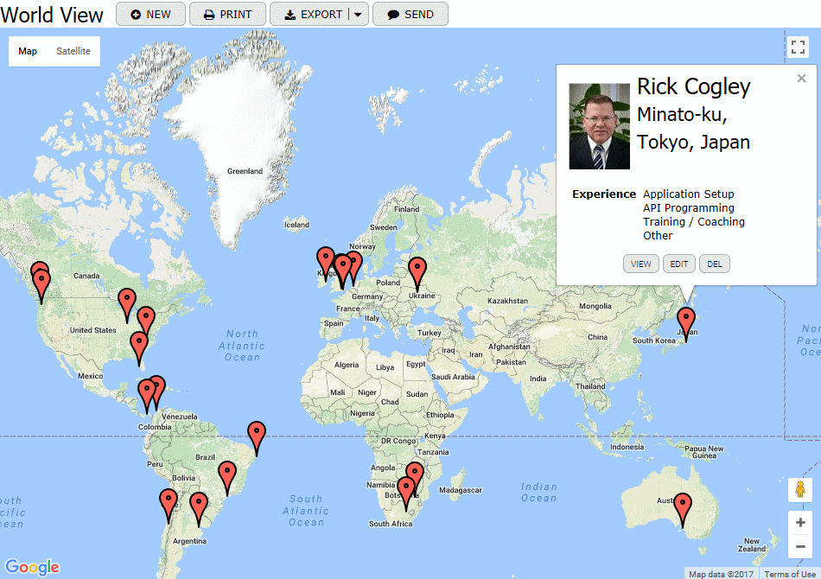Click the 'API Programming' experience entry

coord(689,207)
